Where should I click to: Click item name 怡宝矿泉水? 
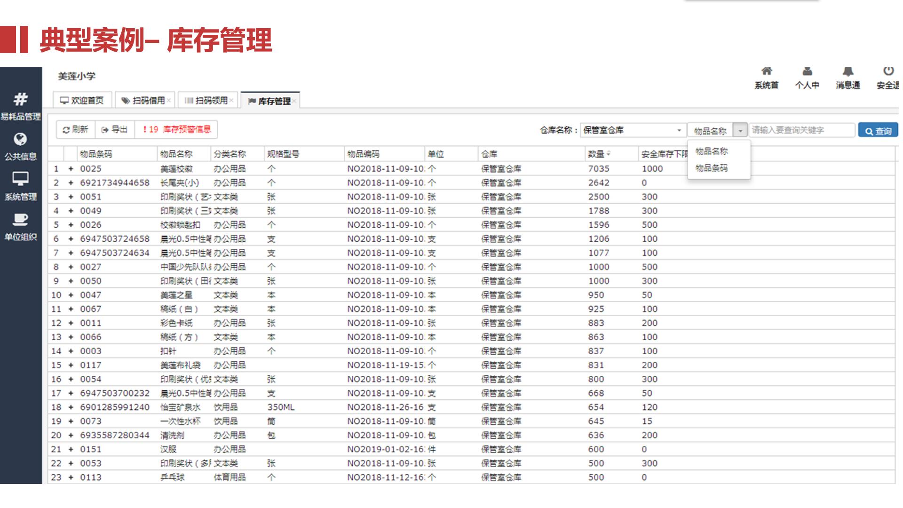coord(180,407)
